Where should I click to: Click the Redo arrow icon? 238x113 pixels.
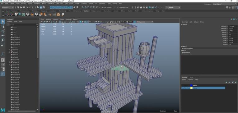tap(30, 7)
